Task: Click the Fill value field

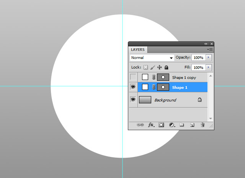Action: 199,67
